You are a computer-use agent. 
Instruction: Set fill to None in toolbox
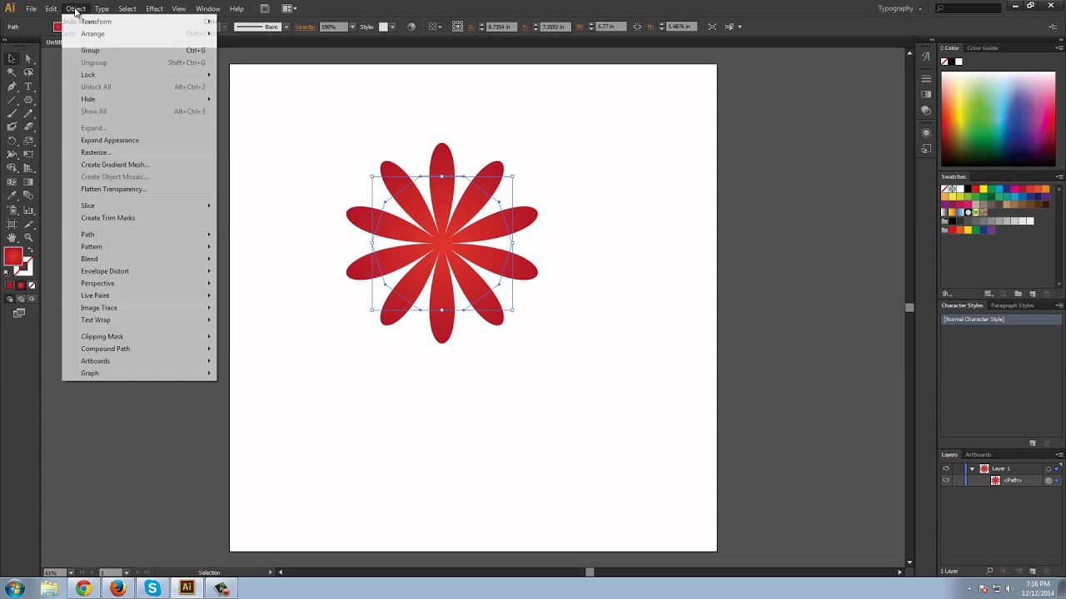pyautogui.click(x=32, y=286)
